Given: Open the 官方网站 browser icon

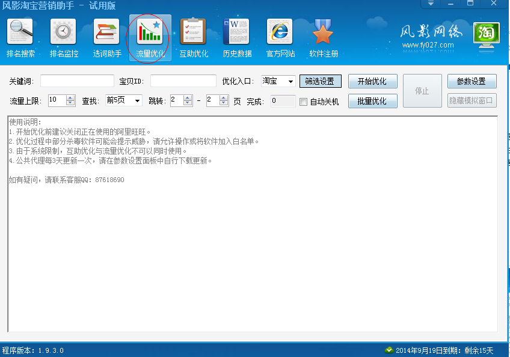Looking at the screenshot, I should [x=280, y=31].
